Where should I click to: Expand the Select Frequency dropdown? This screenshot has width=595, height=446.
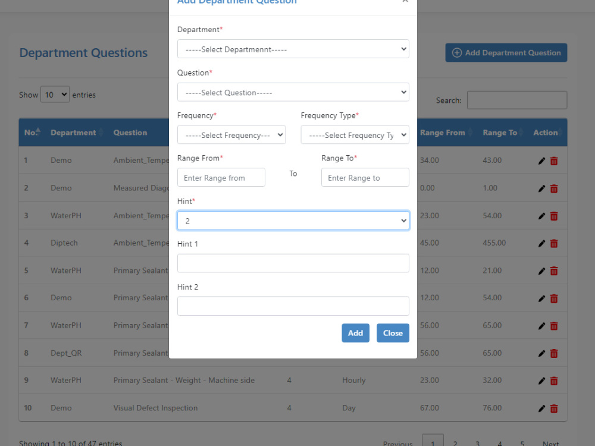pos(231,134)
